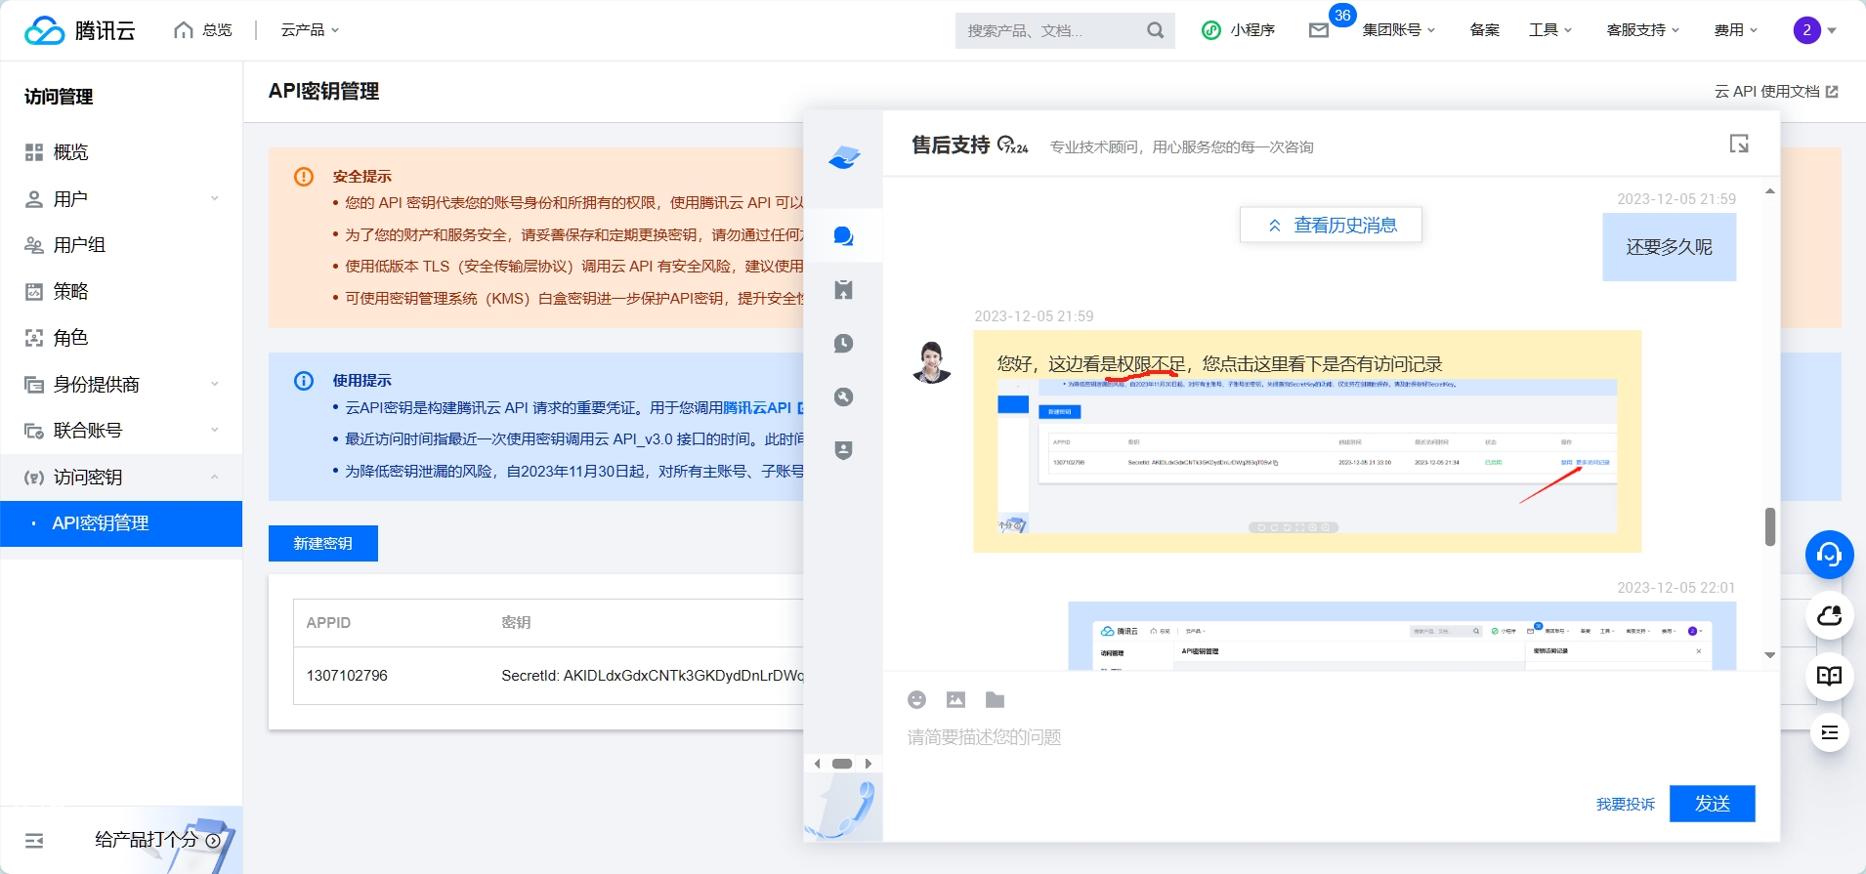Open the mail messages icon with badge 36
This screenshot has height=874, width=1866.
1319,30
